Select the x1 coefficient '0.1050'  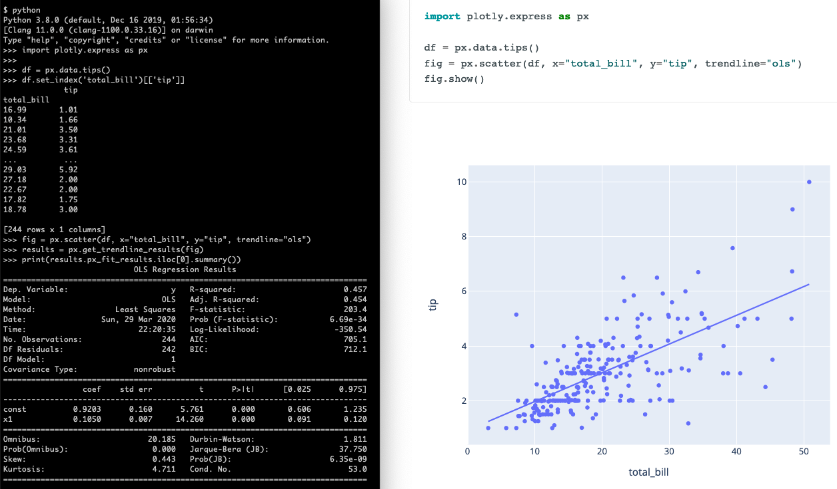click(x=87, y=419)
